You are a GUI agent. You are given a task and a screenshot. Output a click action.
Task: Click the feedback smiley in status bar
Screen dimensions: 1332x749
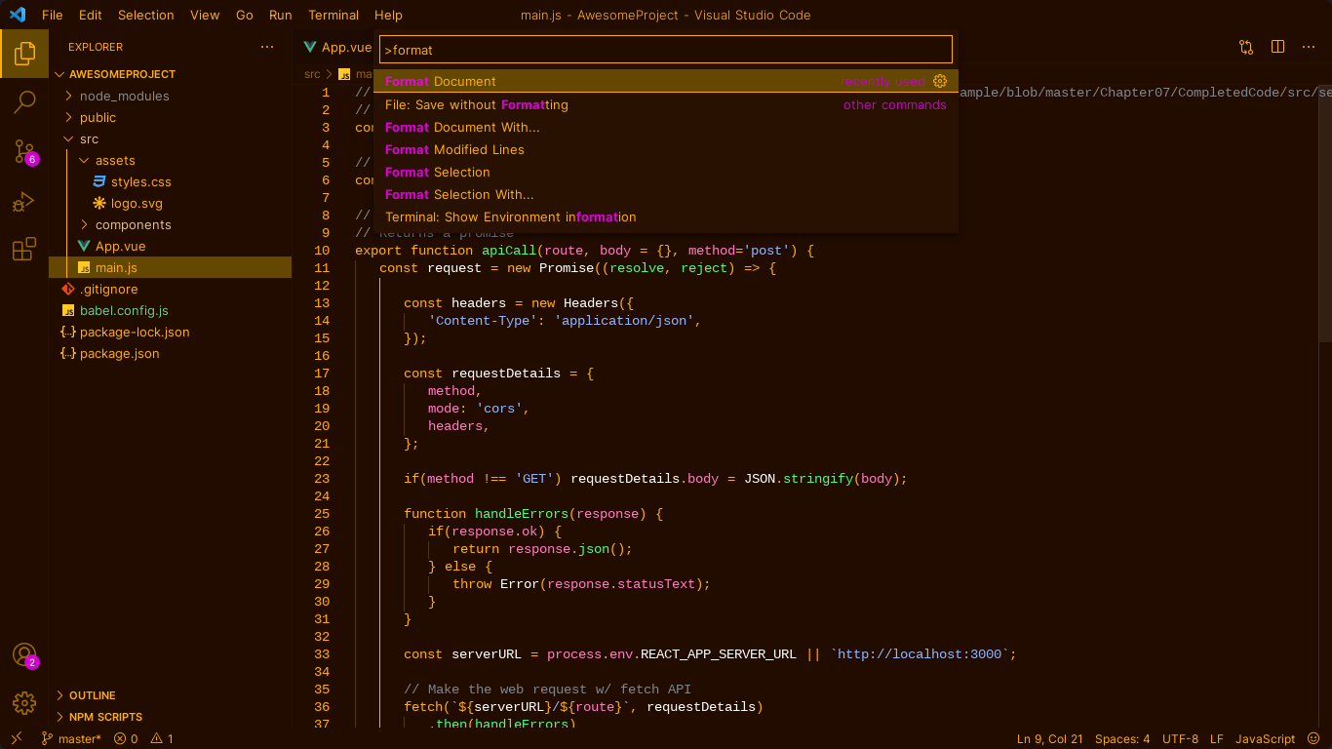[x=1312, y=738]
